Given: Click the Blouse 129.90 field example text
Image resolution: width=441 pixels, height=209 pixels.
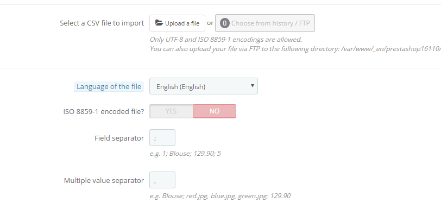Looking at the screenshot, I should pos(185,154).
